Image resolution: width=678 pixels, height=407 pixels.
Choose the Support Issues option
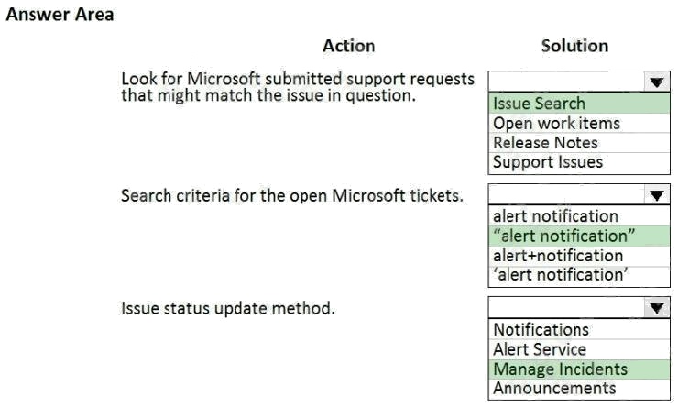pos(548,162)
